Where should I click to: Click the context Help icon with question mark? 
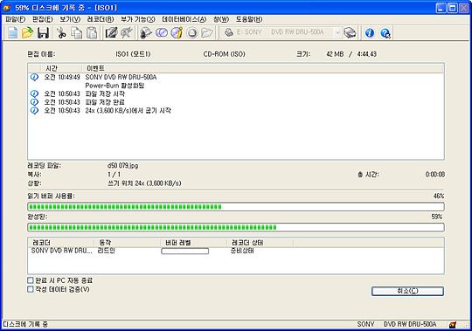coord(385,33)
